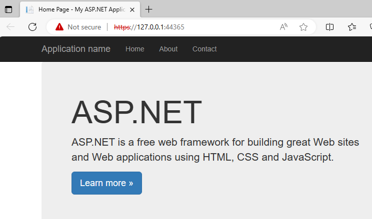372x219 pixels.
Task: Click the 'Not secure' label
Action: 84,27
